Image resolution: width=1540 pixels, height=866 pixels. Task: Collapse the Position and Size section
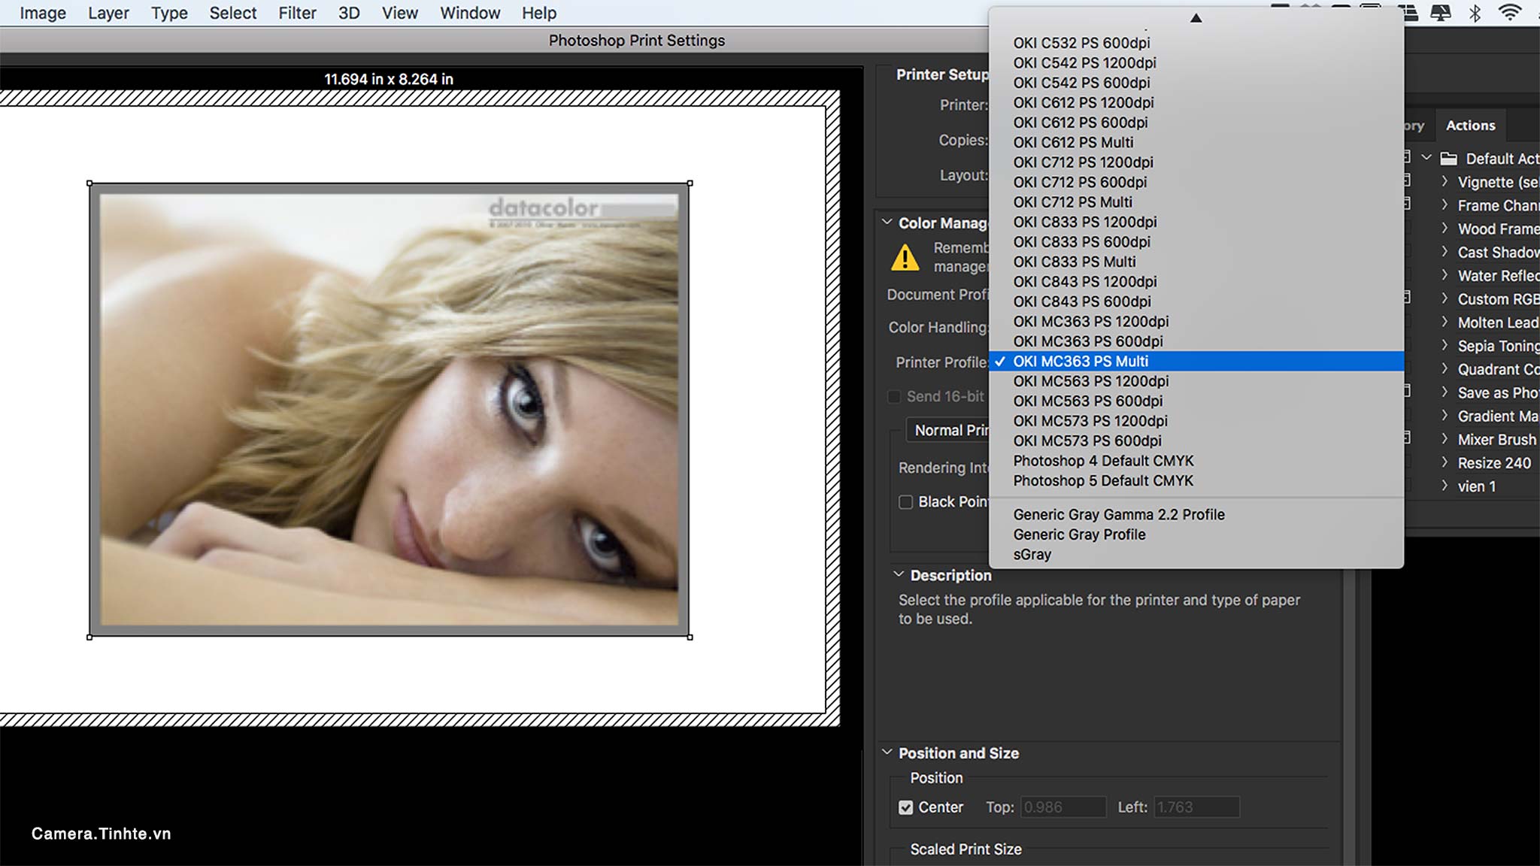click(887, 752)
